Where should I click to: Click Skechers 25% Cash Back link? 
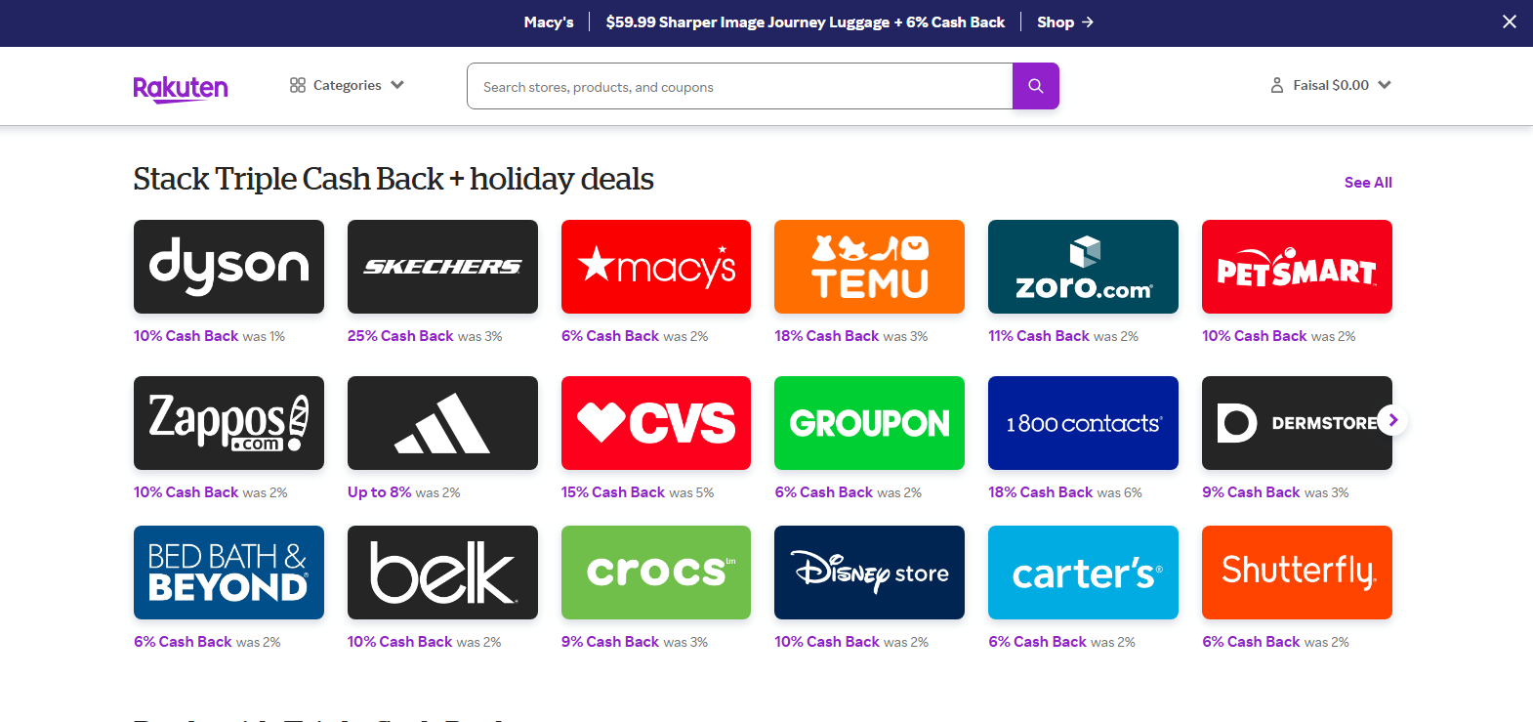[400, 336]
